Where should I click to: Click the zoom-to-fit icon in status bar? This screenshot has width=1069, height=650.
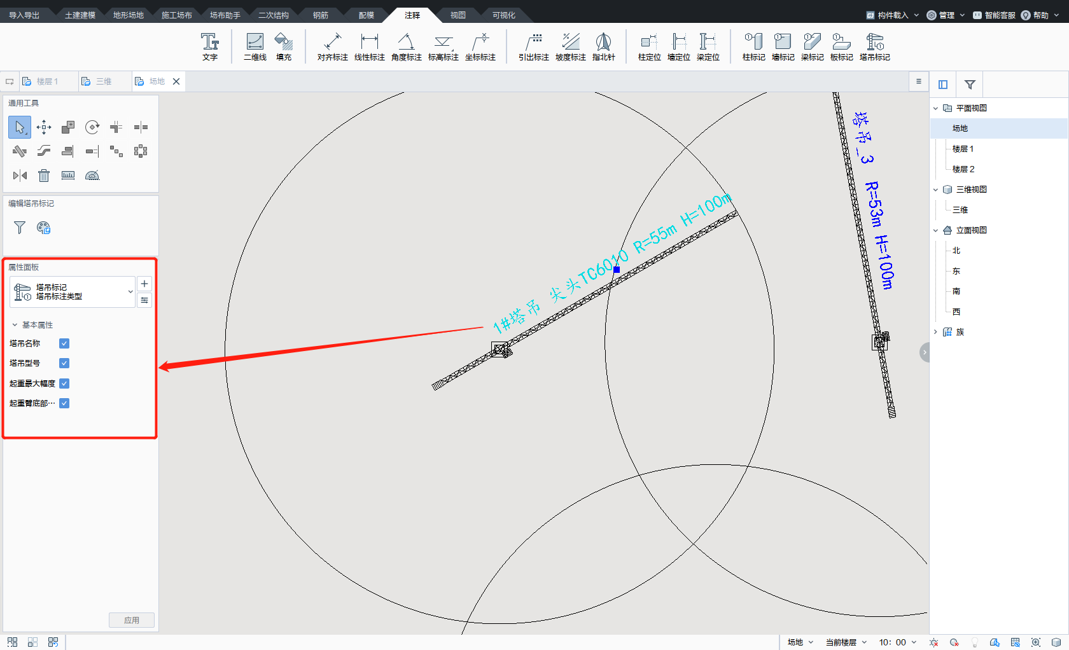1036,642
